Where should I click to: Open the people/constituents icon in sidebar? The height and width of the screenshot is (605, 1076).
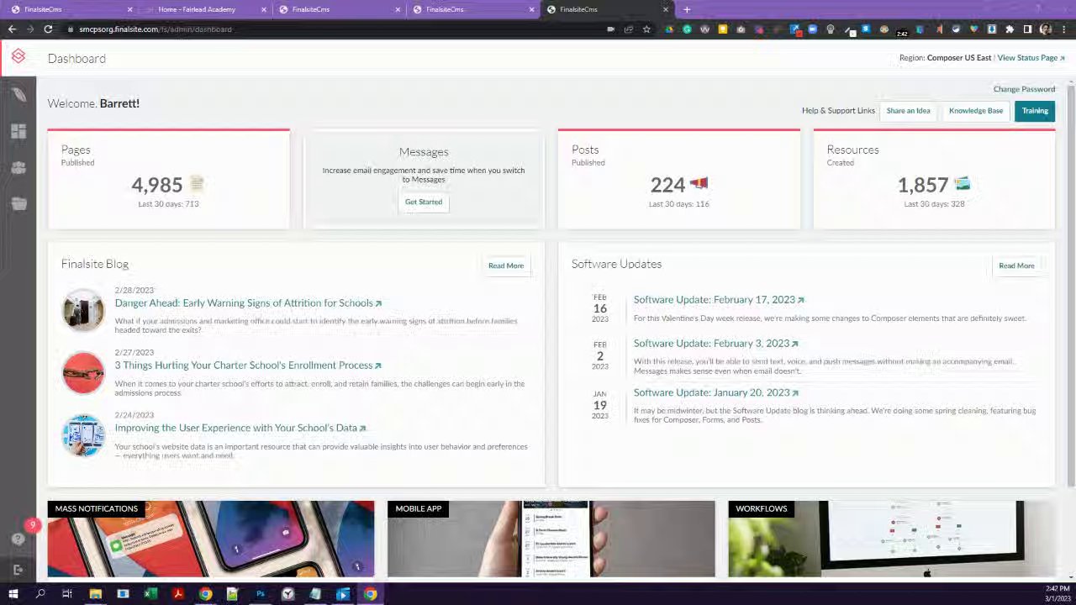click(x=18, y=167)
